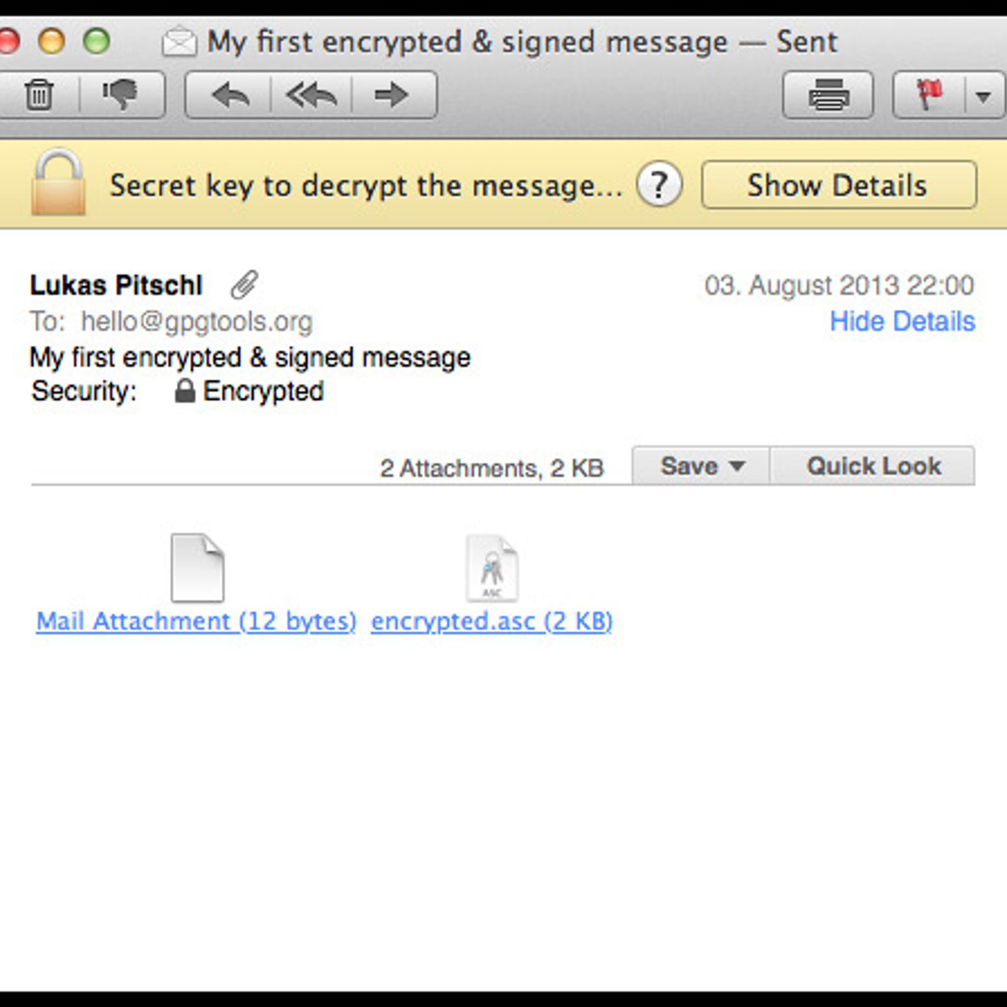Screen dimensions: 1007x1007
Task: Reply all using the double arrow icon
Action: (x=312, y=95)
